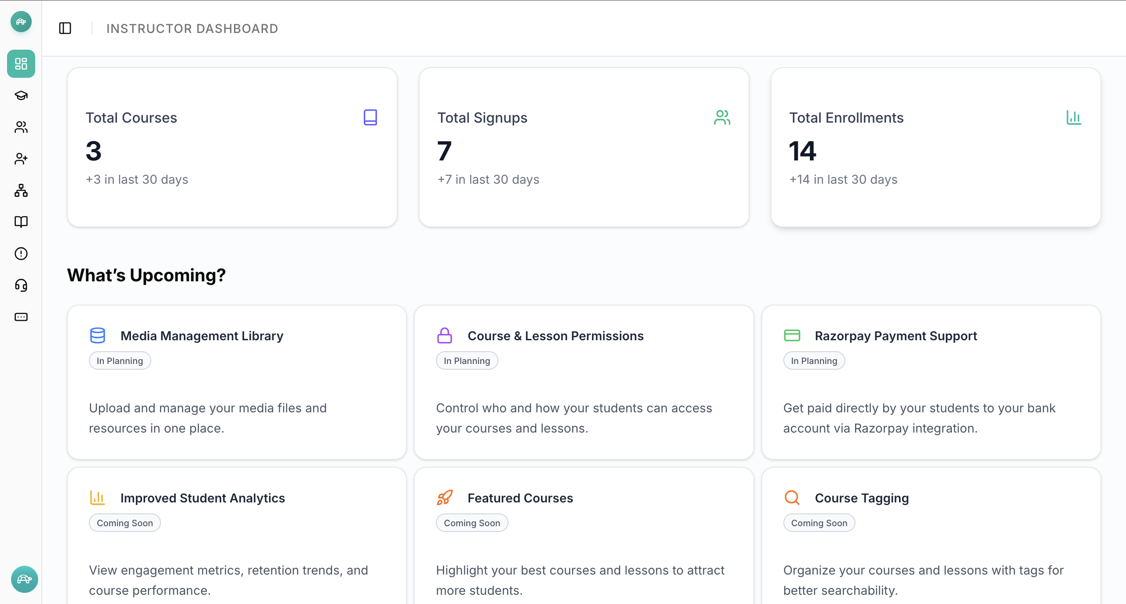This screenshot has height=604, width=1126.
Task: Open the Dashboard grid icon in sidebar
Action: 21,64
